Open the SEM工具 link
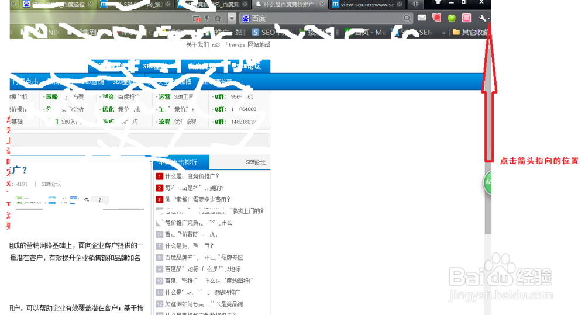 pyautogui.click(x=184, y=96)
